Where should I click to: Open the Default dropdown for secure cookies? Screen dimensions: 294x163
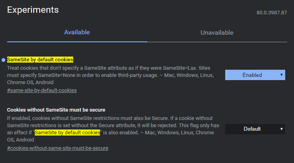coord(255,129)
